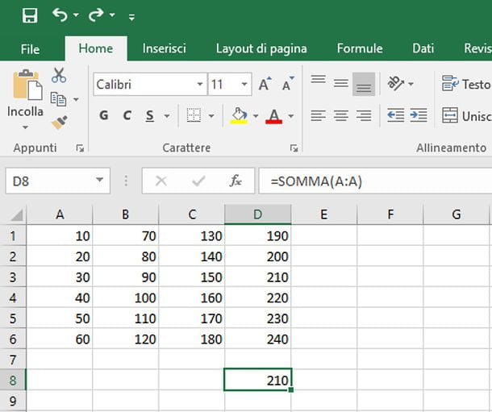Increase font size with large A

click(265, 84)
